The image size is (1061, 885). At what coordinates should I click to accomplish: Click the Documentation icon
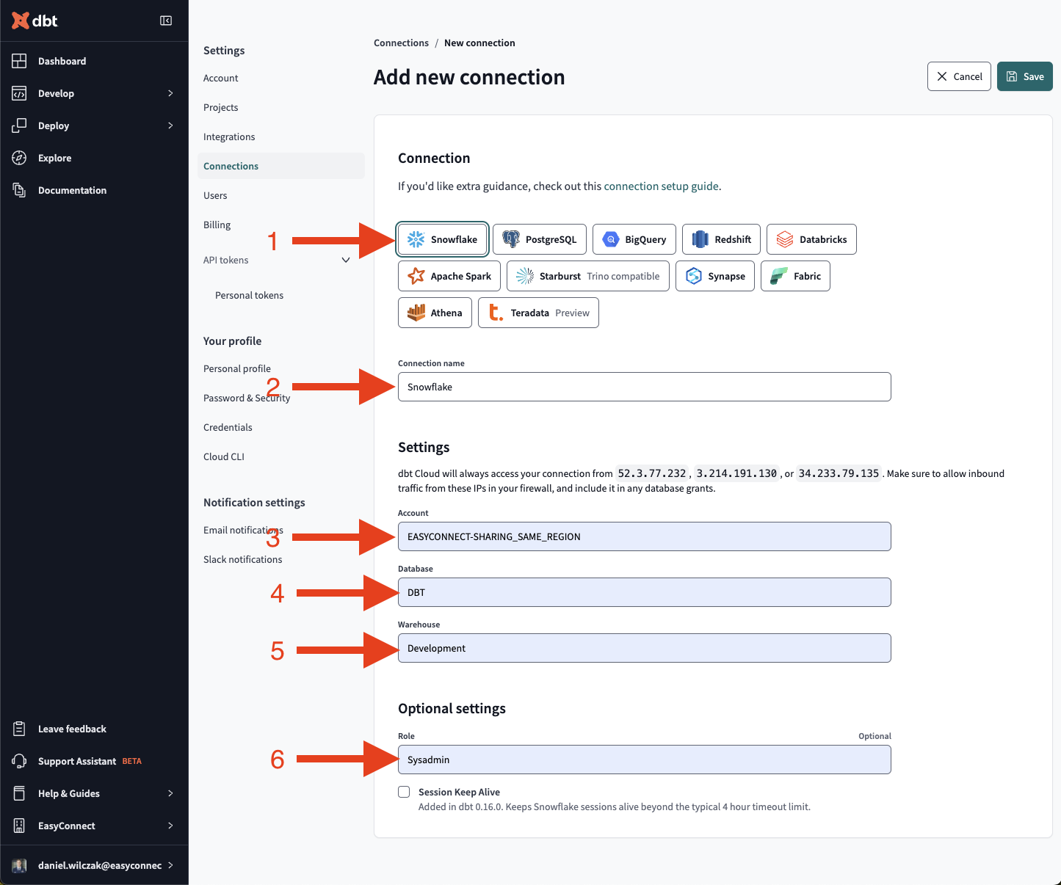[x=20, y=190]
